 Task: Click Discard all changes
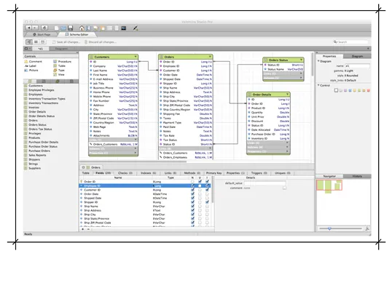pyautogui.click(x=101, y=42)
